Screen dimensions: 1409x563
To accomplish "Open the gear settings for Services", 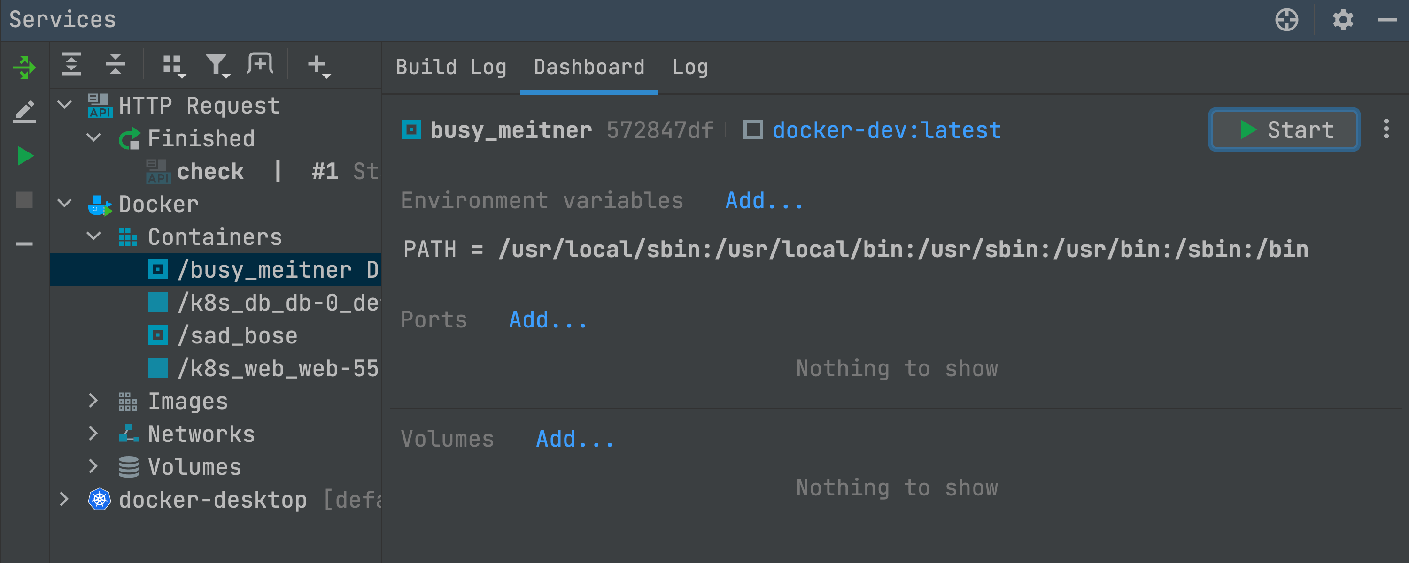I will [1342, 20].
